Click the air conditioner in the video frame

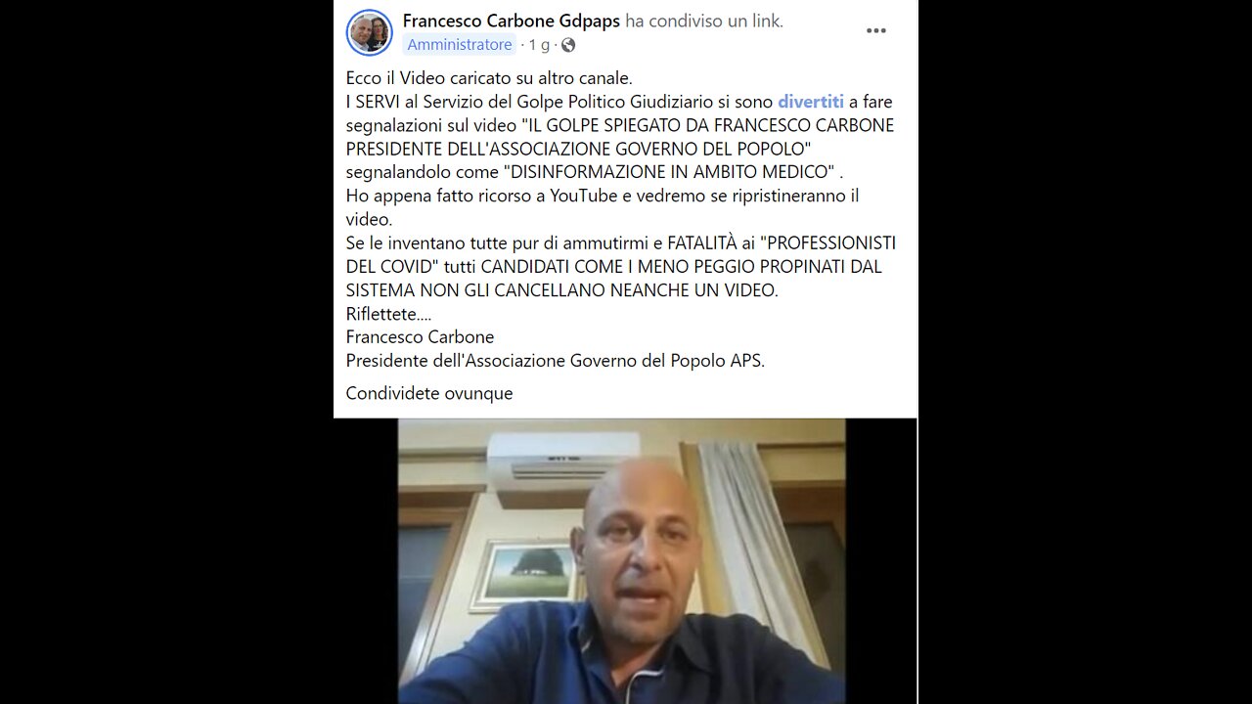[564, 456]
